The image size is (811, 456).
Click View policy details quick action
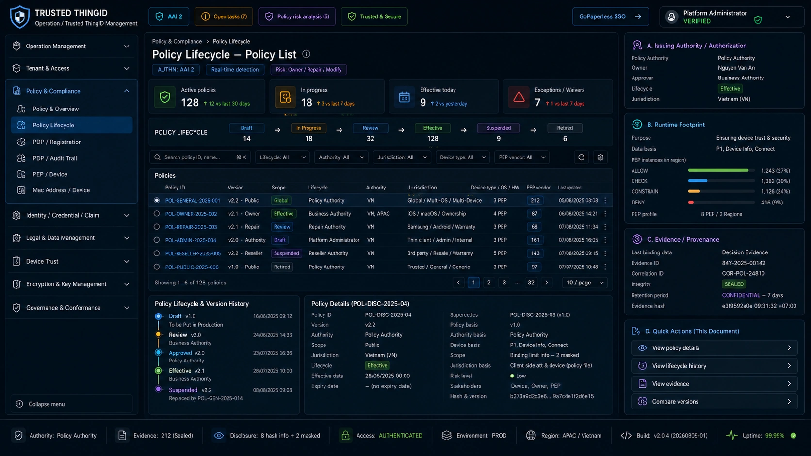pos(714,348)
